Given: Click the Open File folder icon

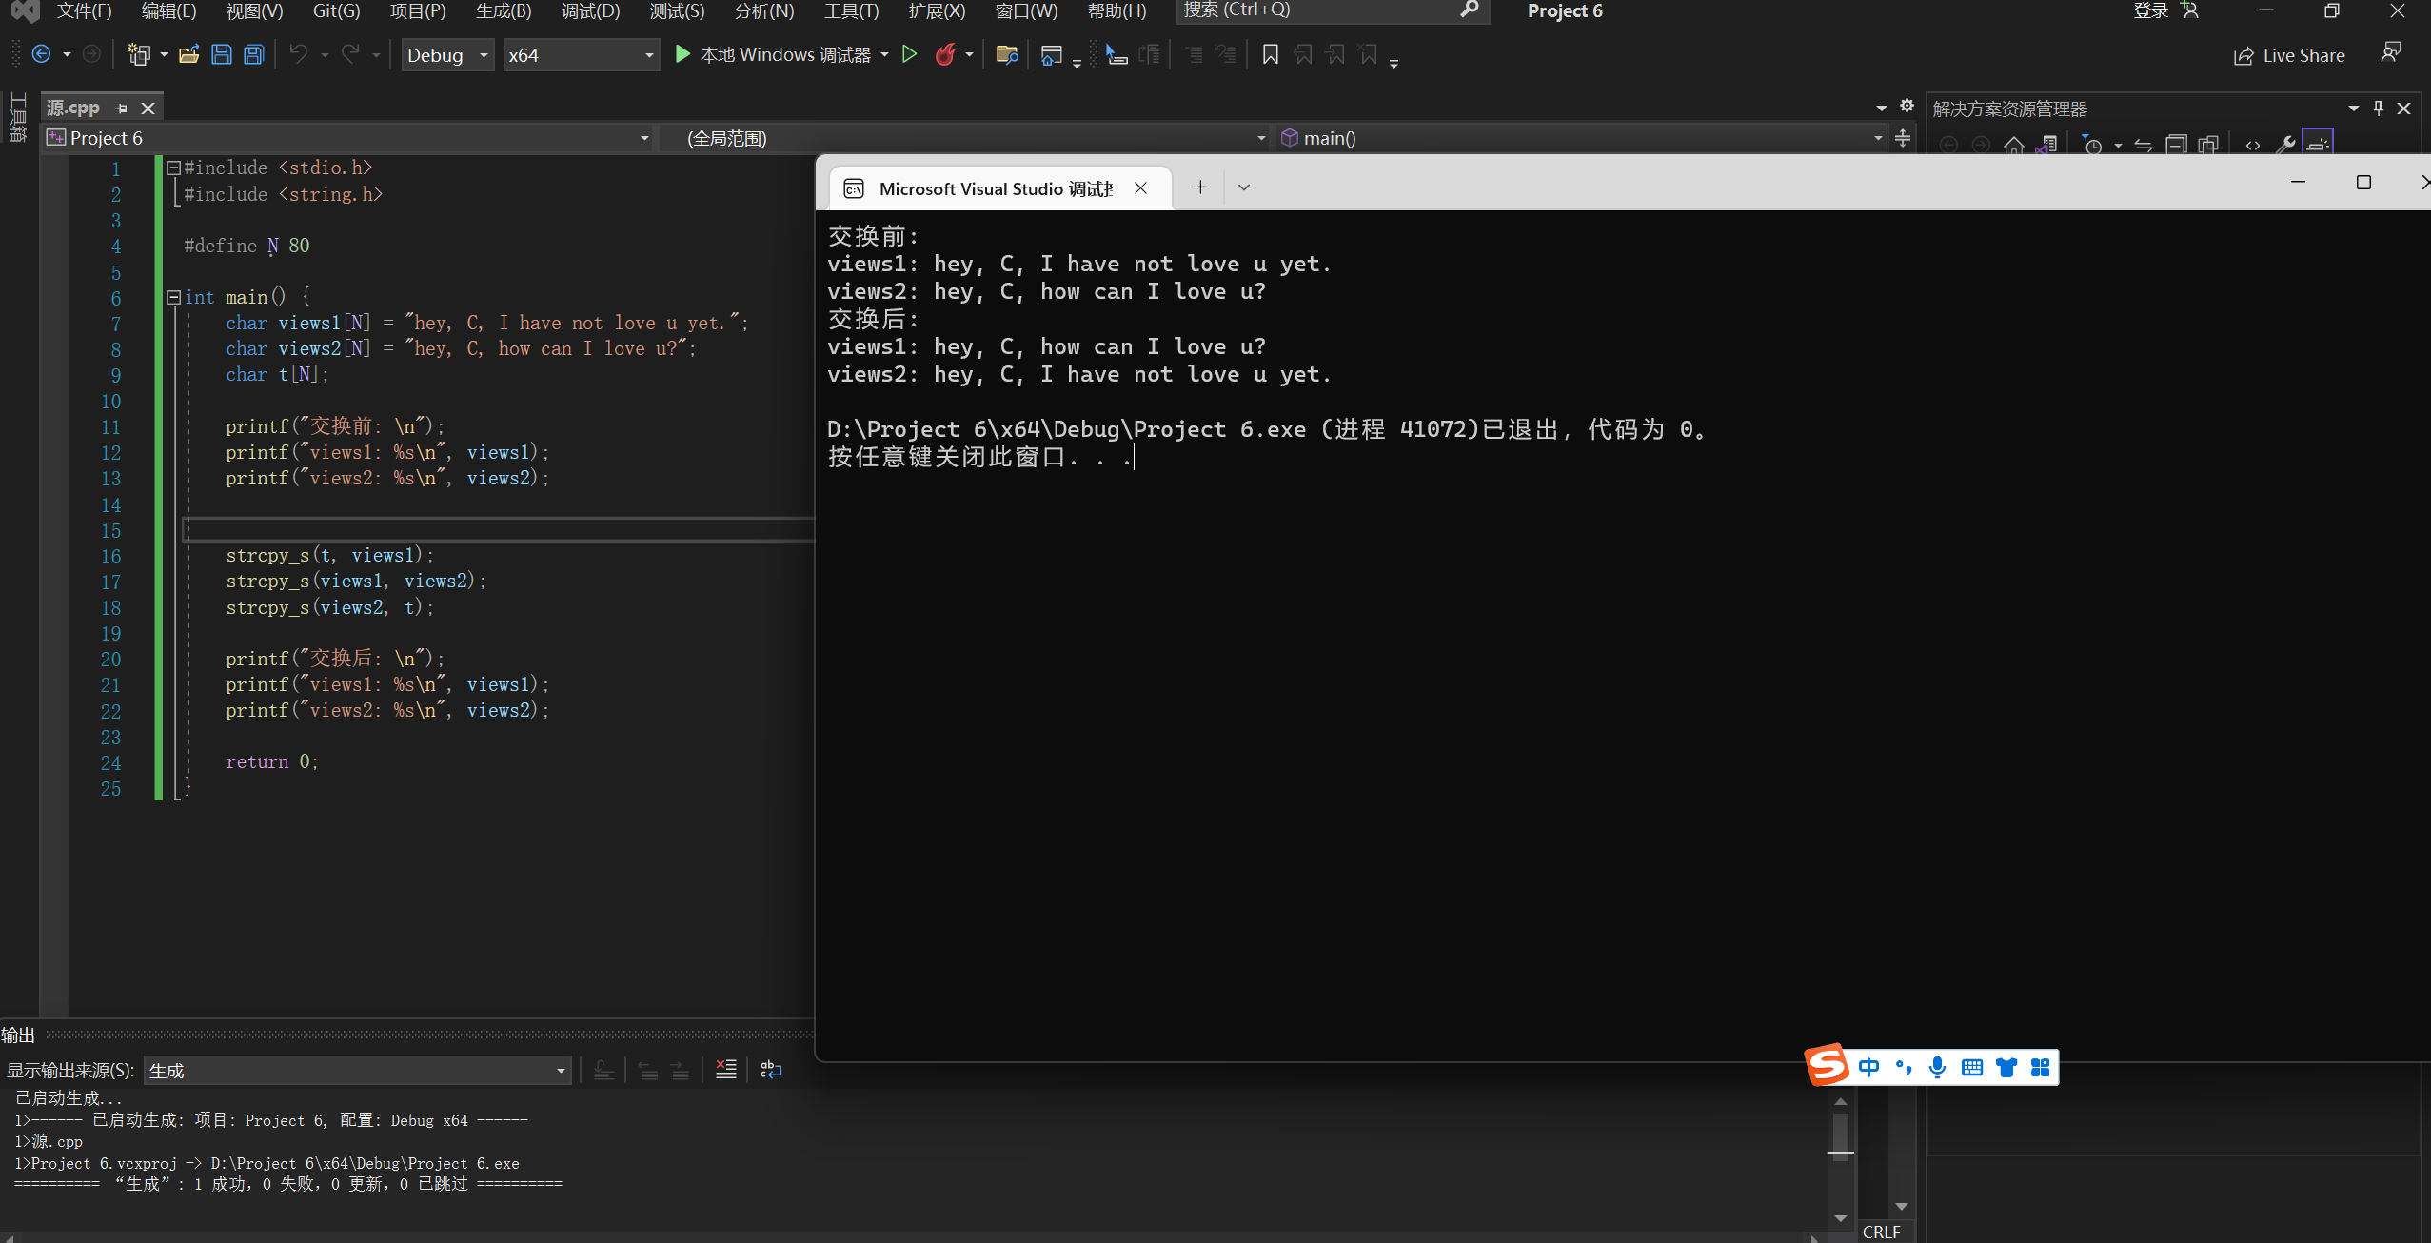Looking at the screenshot, I should (x=188, y=54).
